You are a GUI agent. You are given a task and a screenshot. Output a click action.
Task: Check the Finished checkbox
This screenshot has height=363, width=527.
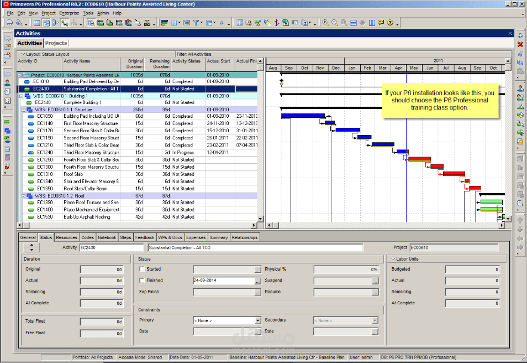click(142, 280)
